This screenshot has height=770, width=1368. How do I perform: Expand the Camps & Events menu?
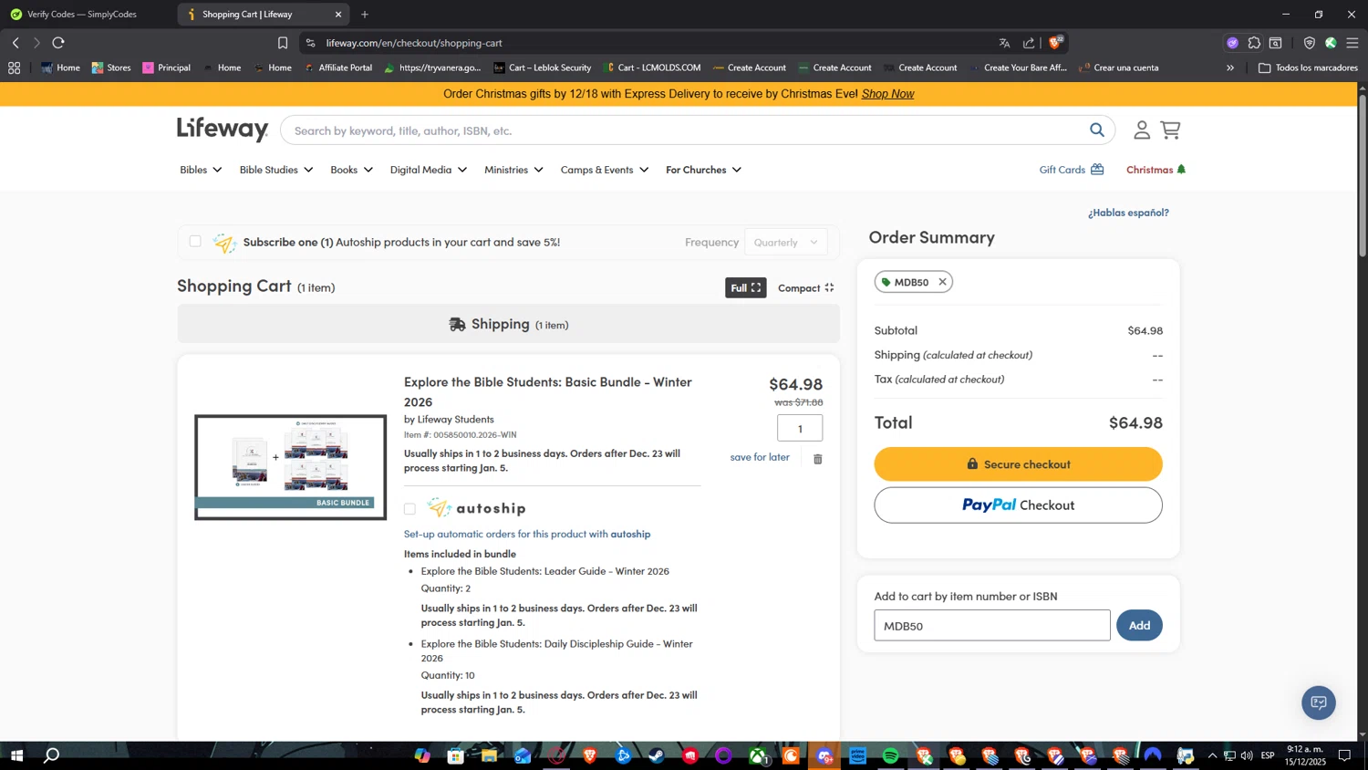605,170
